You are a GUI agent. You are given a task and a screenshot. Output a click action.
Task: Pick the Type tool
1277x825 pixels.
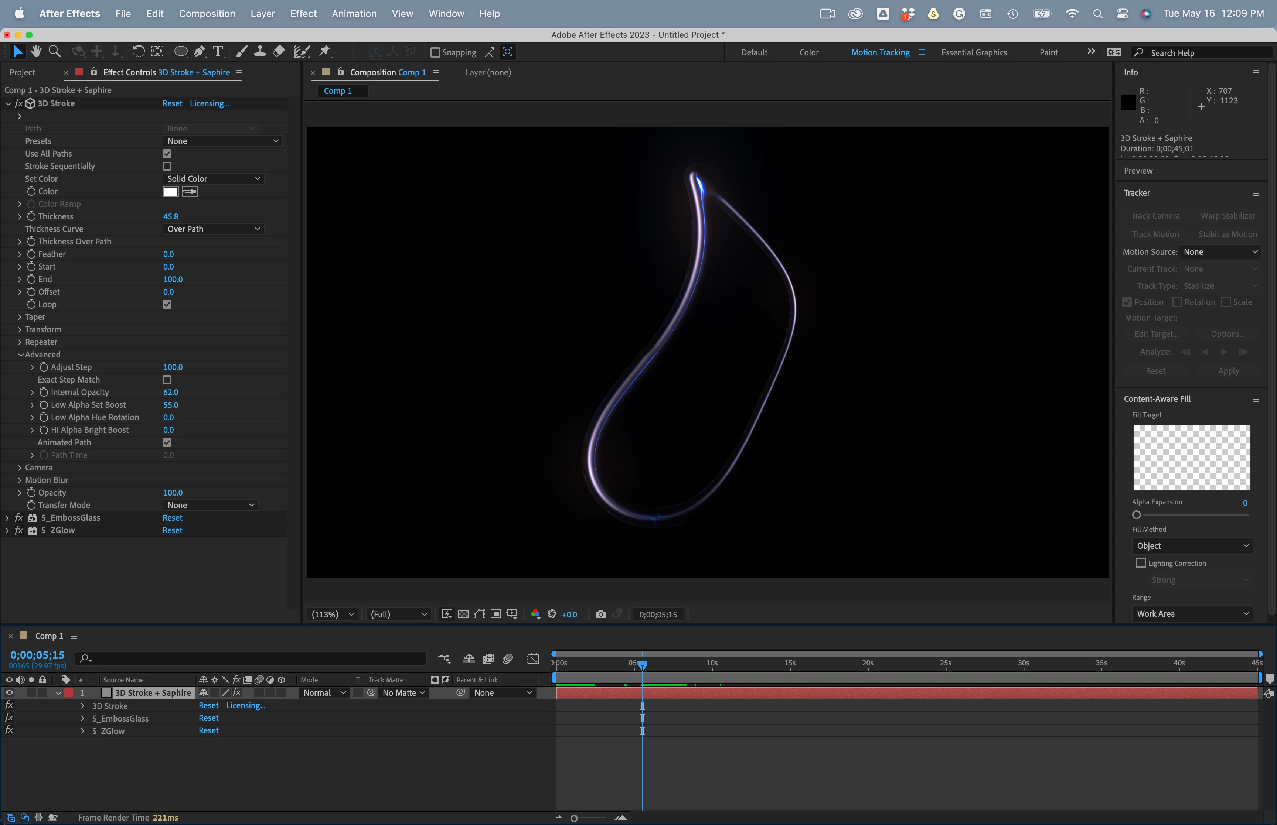click(x=218, y=51)
